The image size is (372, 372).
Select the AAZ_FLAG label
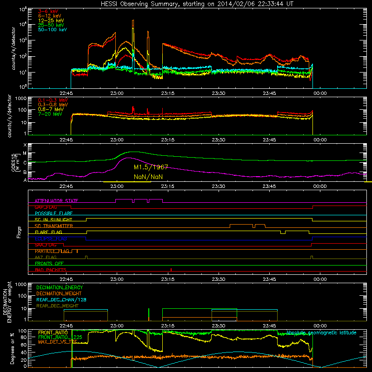(x=46, y=257)
